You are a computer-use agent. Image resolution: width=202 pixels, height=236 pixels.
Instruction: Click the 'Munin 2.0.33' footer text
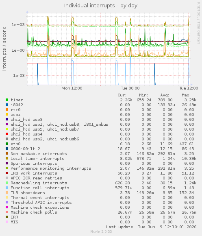point(101,232)
